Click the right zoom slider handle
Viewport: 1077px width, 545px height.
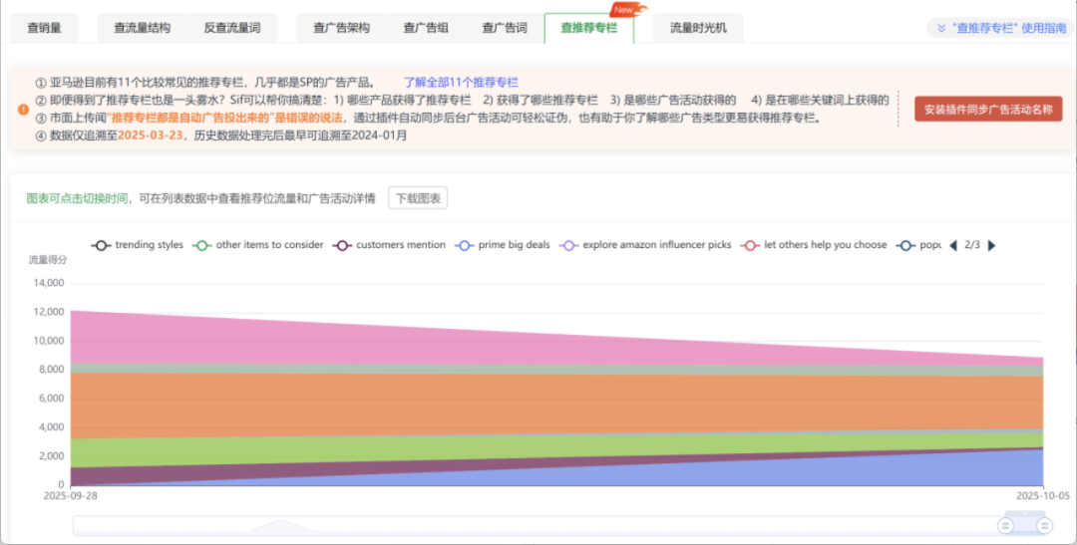pyautogui.click(x=1045, y=526)
